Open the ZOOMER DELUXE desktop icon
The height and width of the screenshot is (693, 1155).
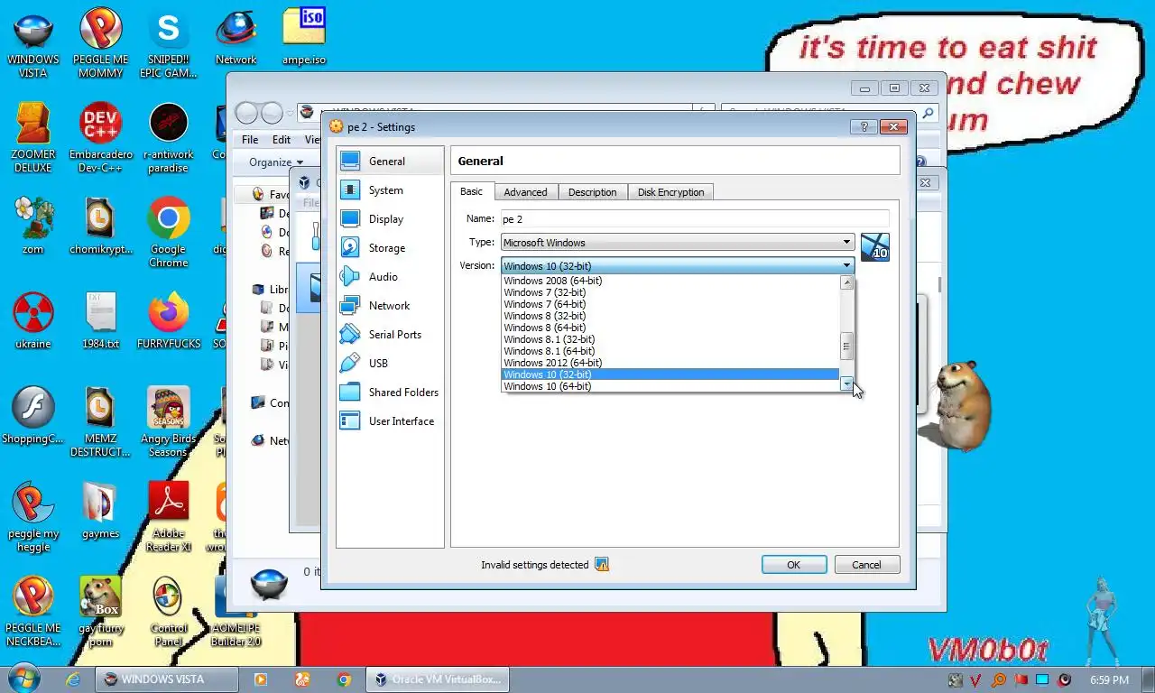(33, 137)
